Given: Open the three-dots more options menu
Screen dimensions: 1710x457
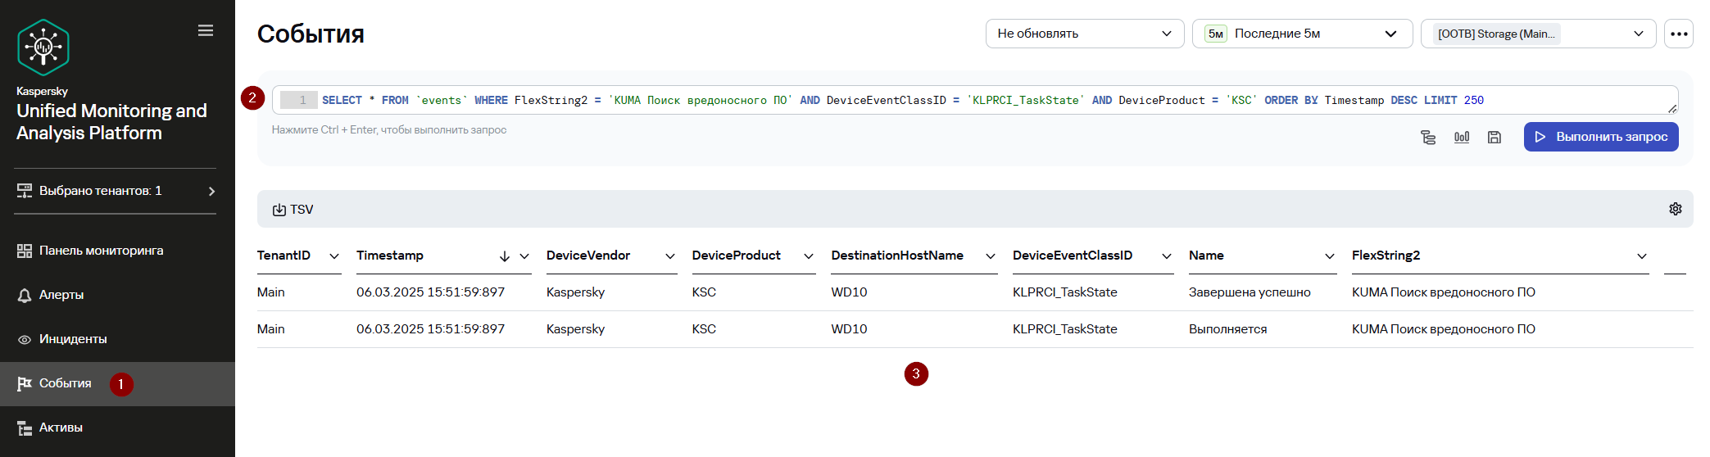Looking at the screenshot, I should [1679, 34].
